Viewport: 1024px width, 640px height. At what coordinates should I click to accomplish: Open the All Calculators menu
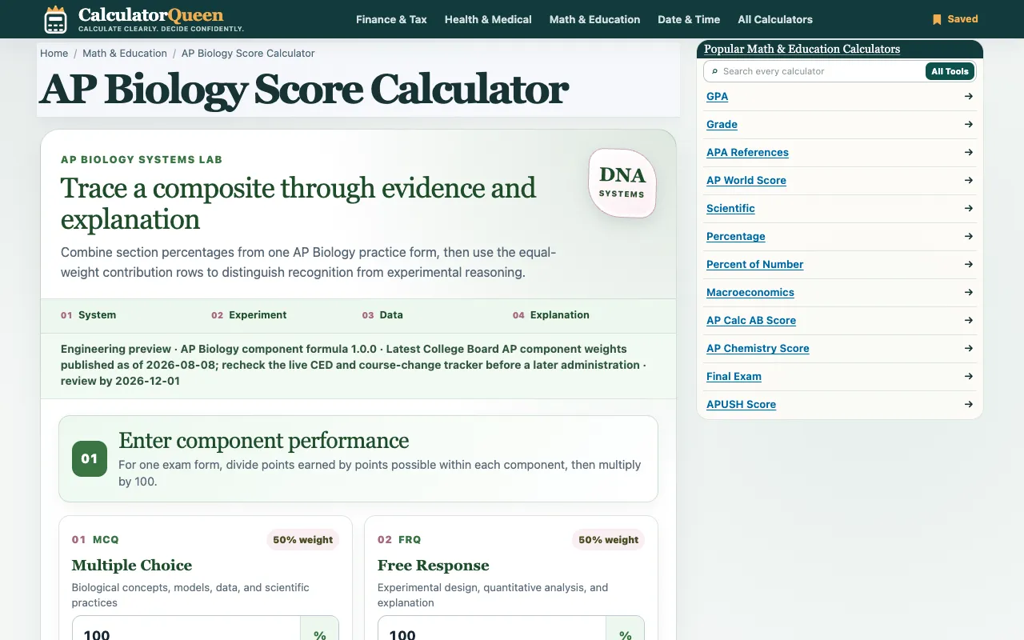(775, 19)
